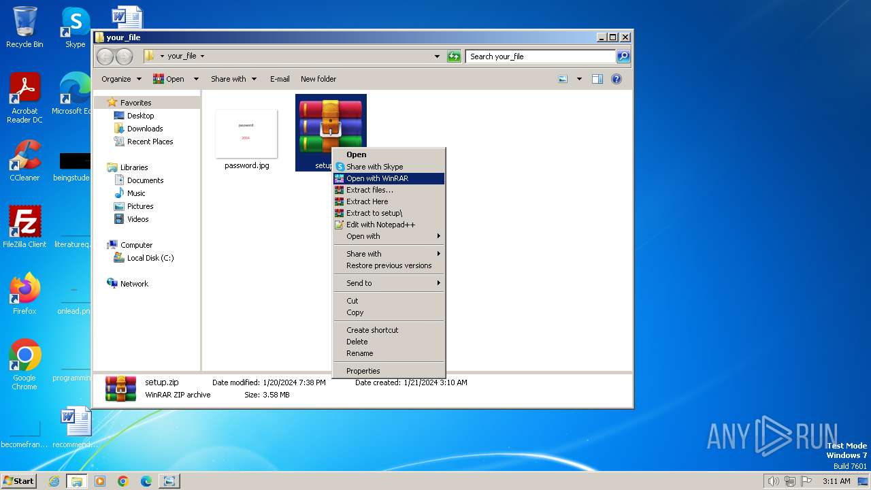Select Skype desktop icon
Screen dimensions: 871x490
pos(75,27)
